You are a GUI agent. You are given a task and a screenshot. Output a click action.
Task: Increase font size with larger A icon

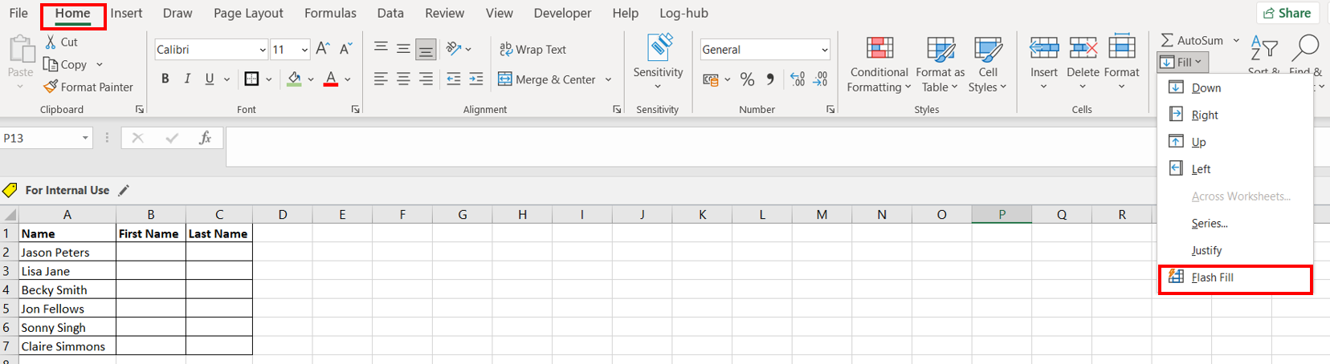tap(323, 49)
